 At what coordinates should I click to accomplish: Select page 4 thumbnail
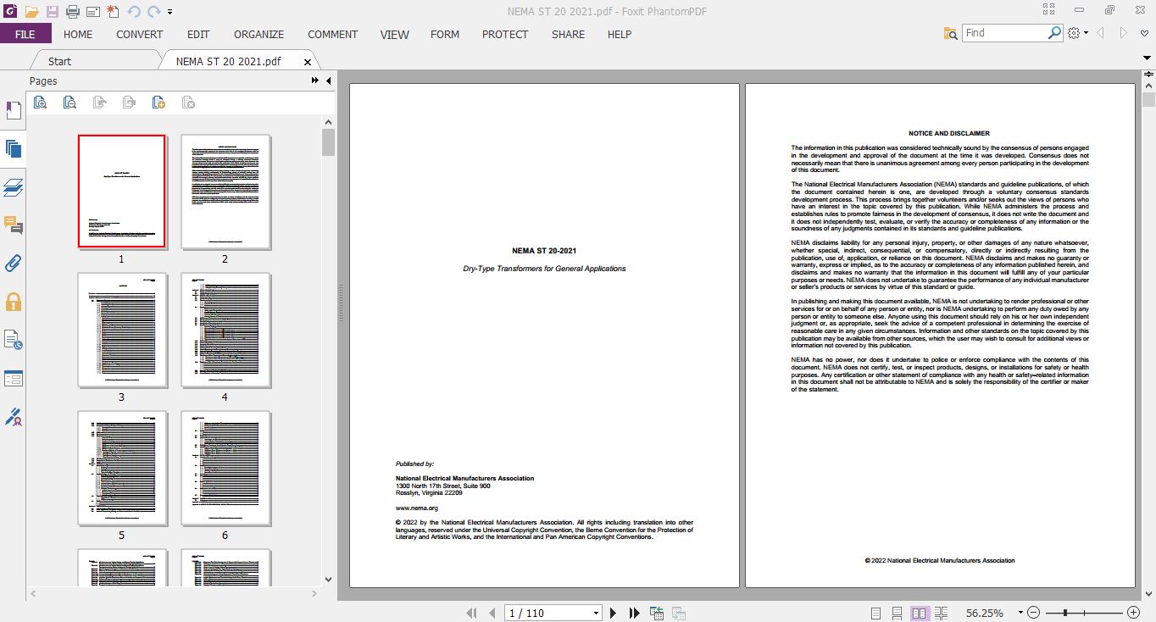pyautogui.click(x=225, y=330)
